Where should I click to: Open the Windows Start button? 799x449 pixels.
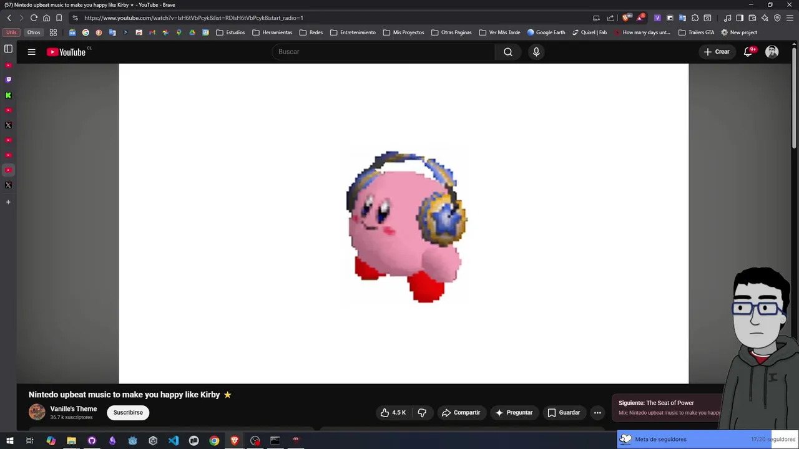[9, 441]
